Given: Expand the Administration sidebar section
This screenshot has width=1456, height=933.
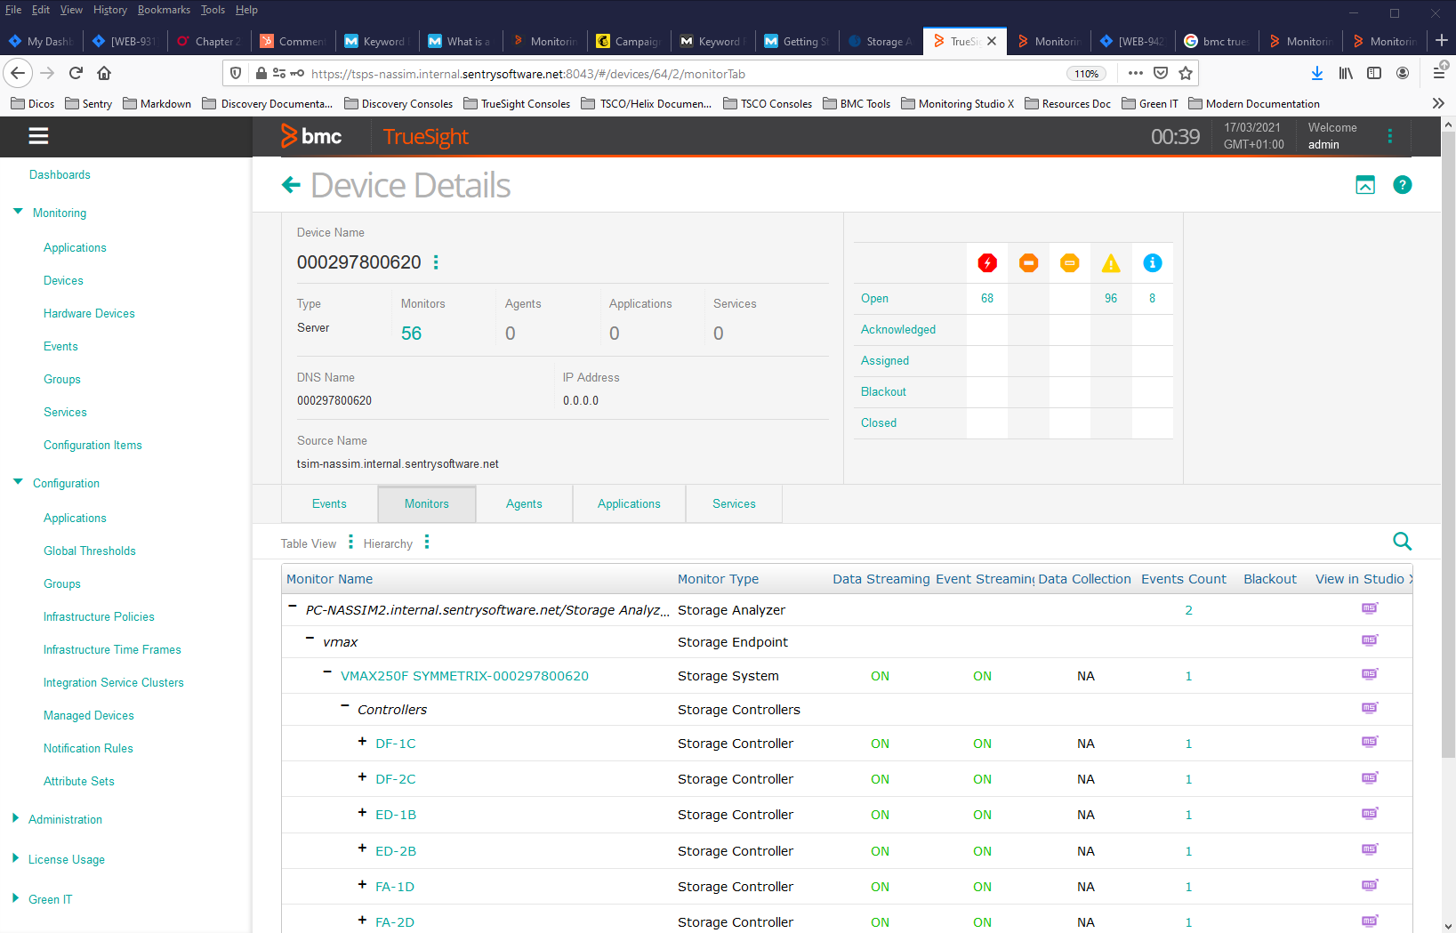Looking at the screenshot, I should (x=15, y=818).
